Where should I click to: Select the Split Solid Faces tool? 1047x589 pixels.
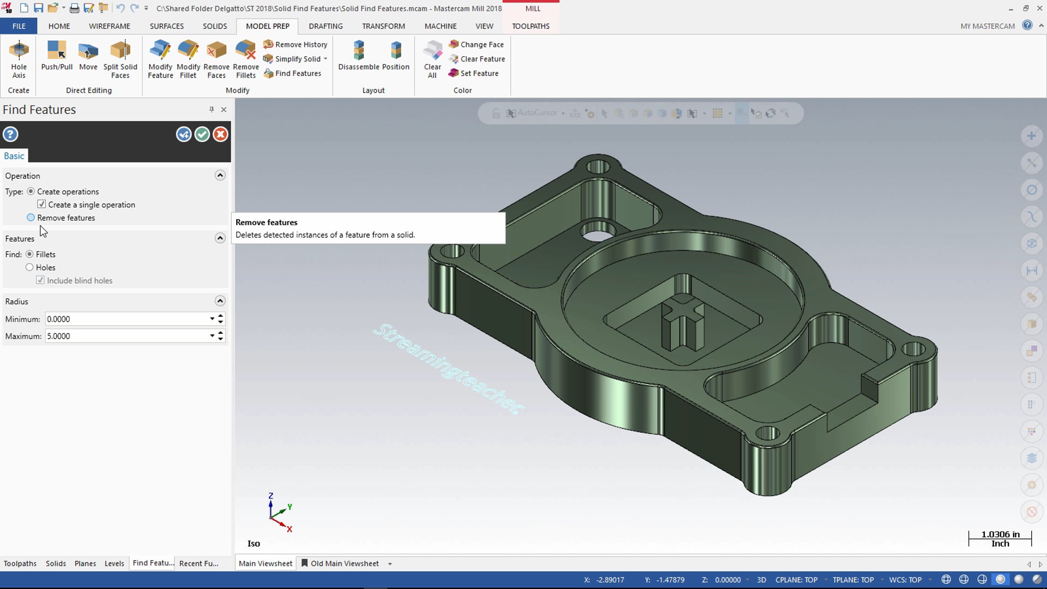click(119, 58)
